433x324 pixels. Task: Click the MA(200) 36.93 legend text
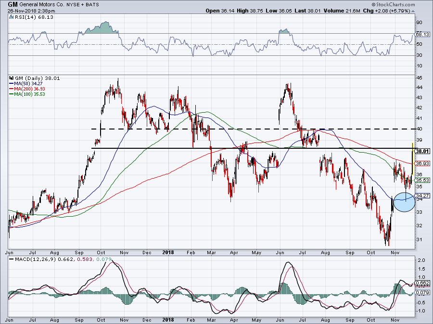click(x=29, y=89)
